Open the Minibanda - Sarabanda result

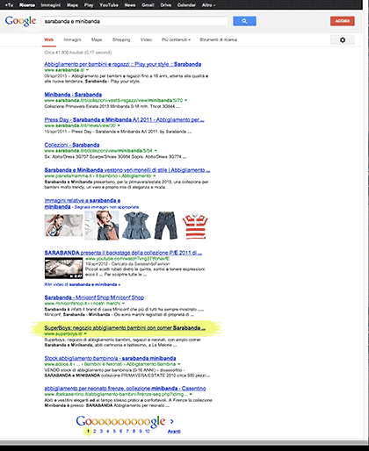[x=73, y=95]
